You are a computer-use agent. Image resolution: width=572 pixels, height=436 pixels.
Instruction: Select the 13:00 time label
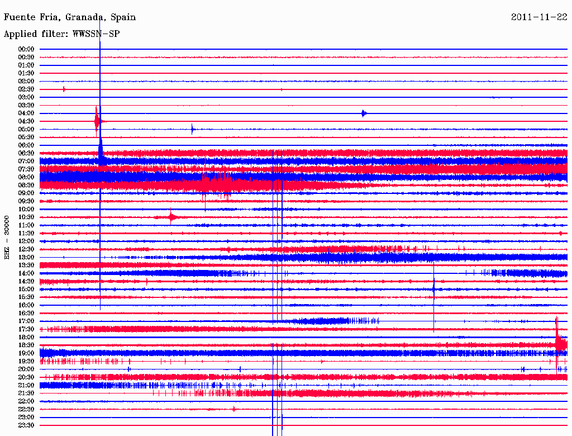coord(26,257)
